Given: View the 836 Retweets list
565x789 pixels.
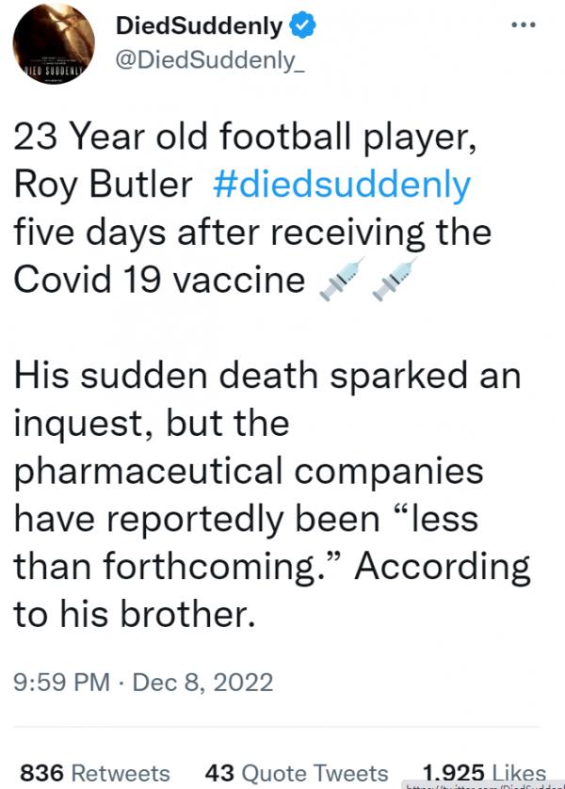Looking at the screenshot, I should [x=95, y=773].
